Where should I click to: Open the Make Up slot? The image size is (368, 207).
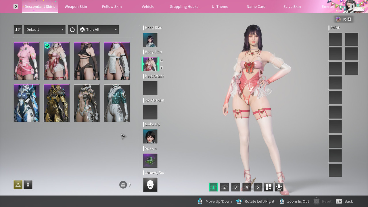pyautogui.click(x=150, y=137)
